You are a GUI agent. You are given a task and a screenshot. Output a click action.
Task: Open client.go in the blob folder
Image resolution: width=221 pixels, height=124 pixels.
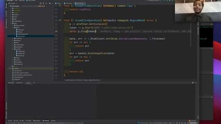20,30
